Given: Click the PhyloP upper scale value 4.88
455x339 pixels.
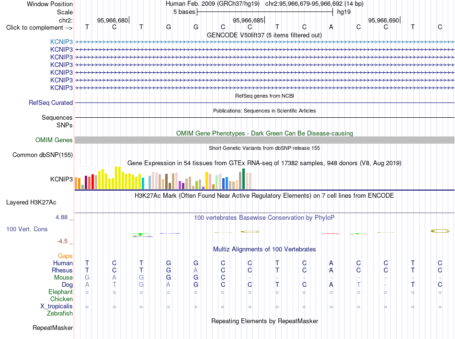Looking at the screenshot, I should 61,217.
